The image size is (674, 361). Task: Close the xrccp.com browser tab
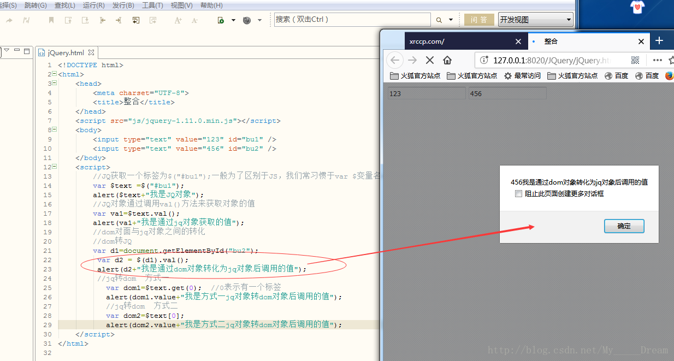coord(518,42)
